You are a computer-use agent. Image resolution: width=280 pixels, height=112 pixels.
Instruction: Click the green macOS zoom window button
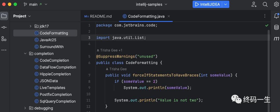(15, 4)
